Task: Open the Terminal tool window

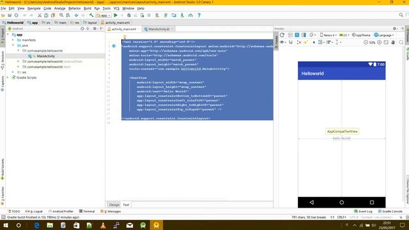Action: pyautogui.click(x=87, y=211)
